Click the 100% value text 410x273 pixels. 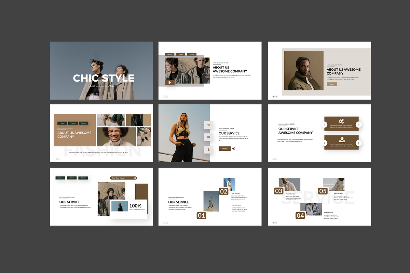pos(135,206)
